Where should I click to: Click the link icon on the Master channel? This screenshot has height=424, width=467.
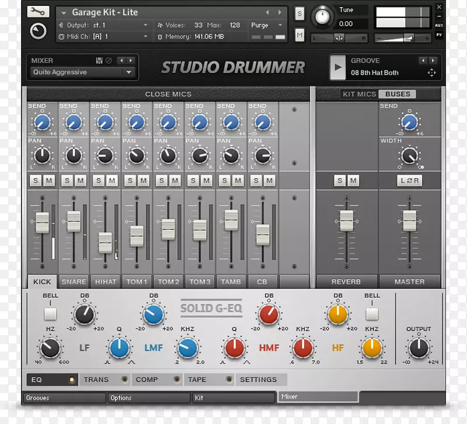pos(409,181)
